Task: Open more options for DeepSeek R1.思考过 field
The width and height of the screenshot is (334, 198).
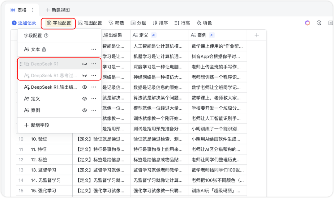Action: [x=93, y=75]
